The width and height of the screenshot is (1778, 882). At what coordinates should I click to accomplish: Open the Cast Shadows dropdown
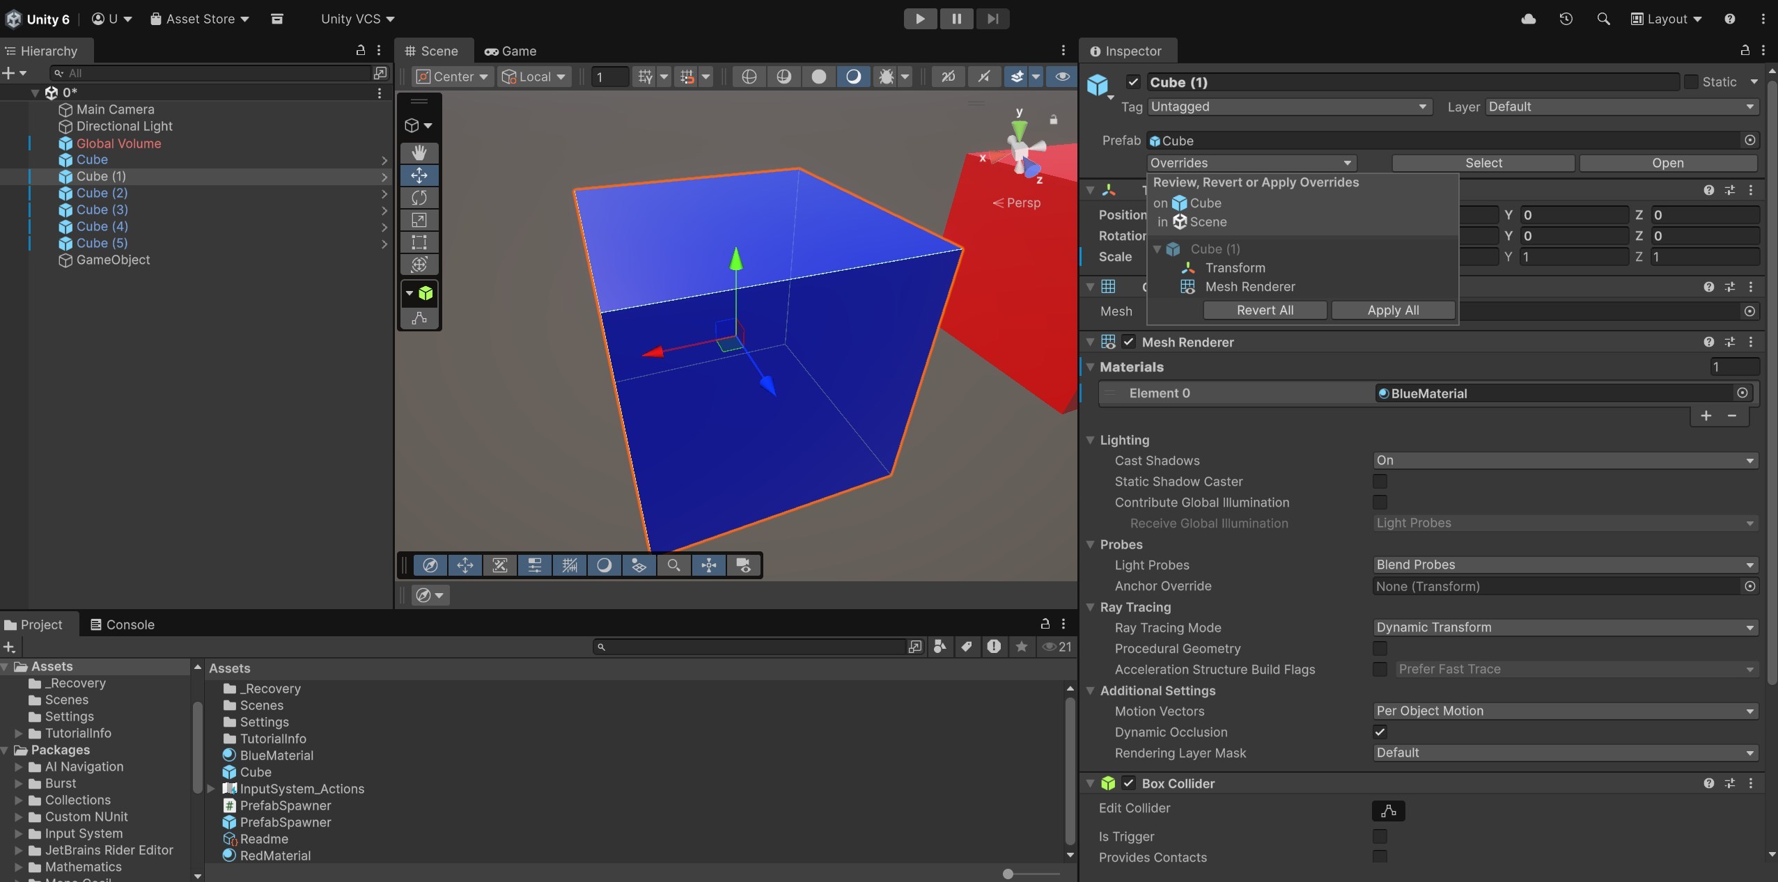coord(1564,460)
